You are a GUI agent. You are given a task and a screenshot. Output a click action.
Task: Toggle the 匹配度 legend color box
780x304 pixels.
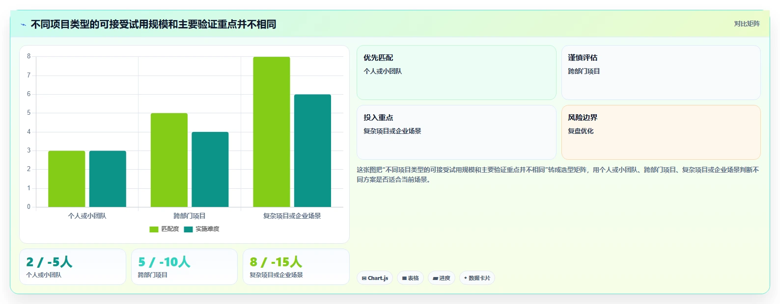tap(154, 229)
